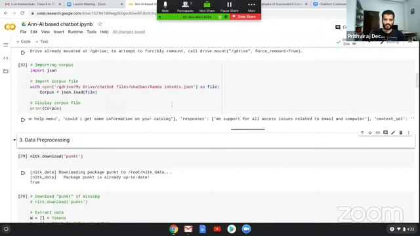Open YouTube from the shelf
Screen dimensions: 420x236
[217, 229]
